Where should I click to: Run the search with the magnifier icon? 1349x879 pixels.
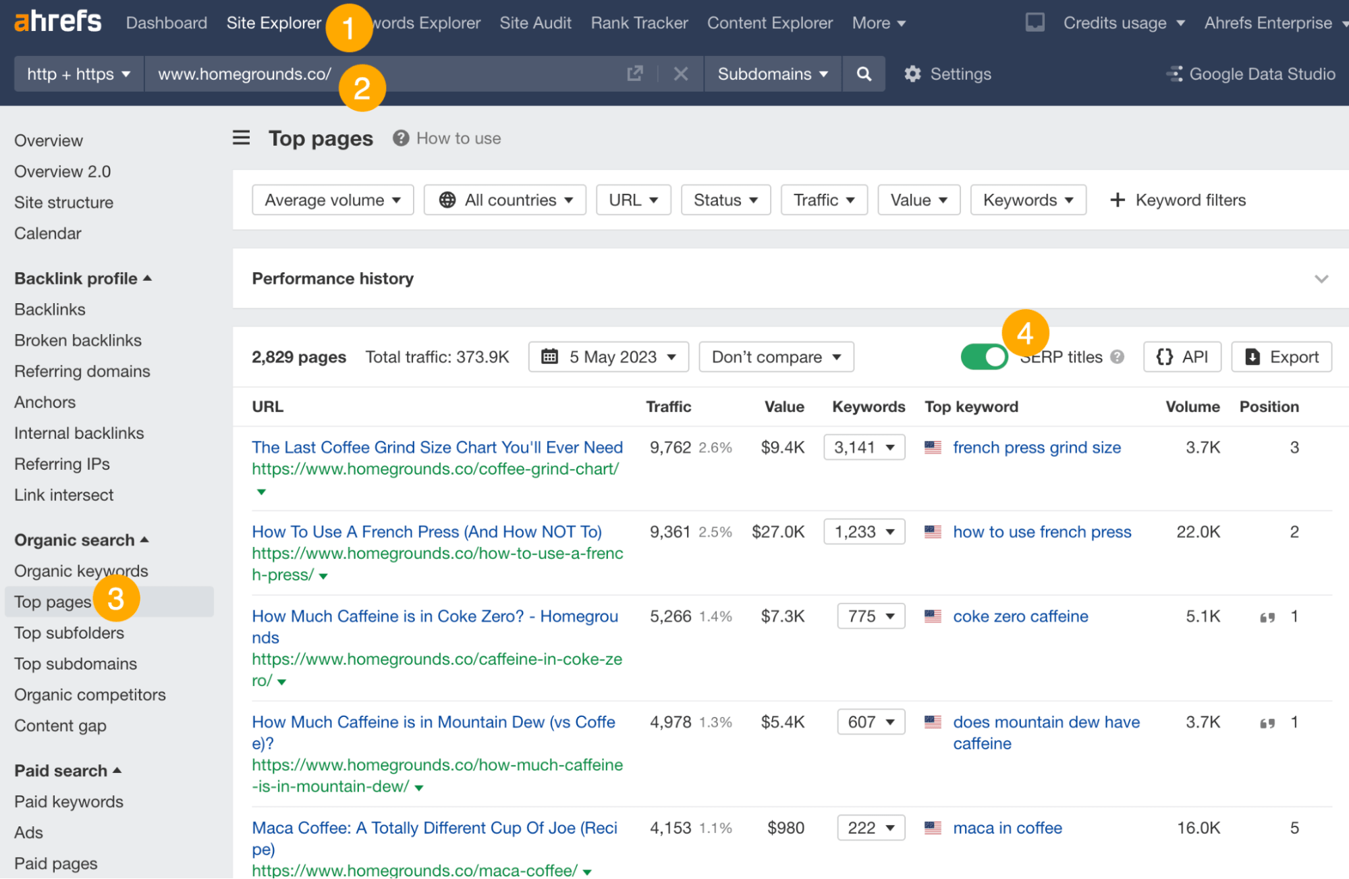click(864, 74)
